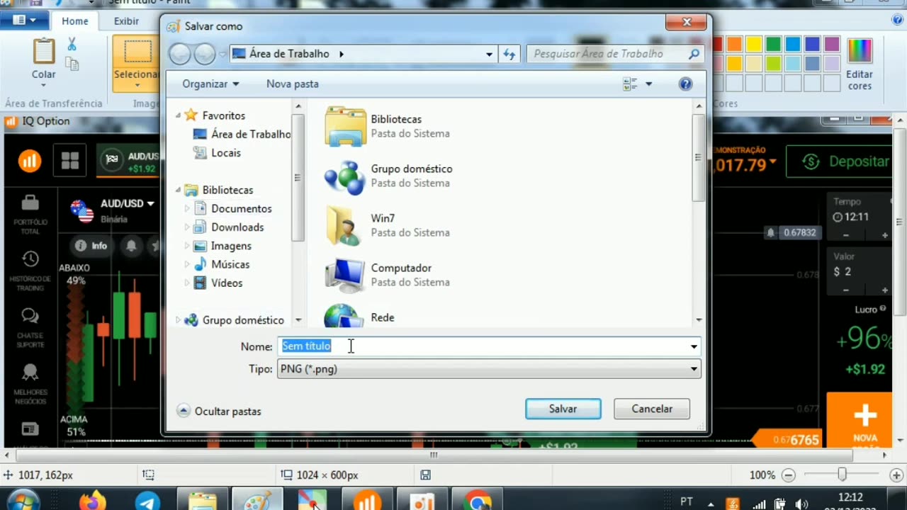Expand the Grupo doméstico tree node

pyautogui.click(x=179, y=320)
